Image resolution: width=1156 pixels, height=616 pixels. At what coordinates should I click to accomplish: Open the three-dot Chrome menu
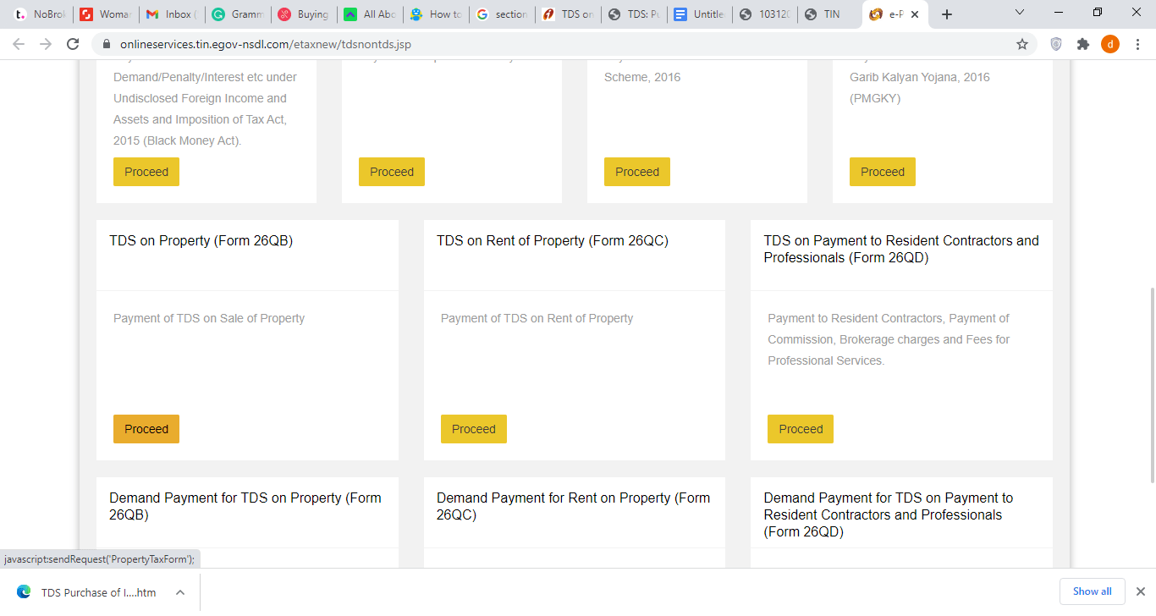click(1138, 44)
